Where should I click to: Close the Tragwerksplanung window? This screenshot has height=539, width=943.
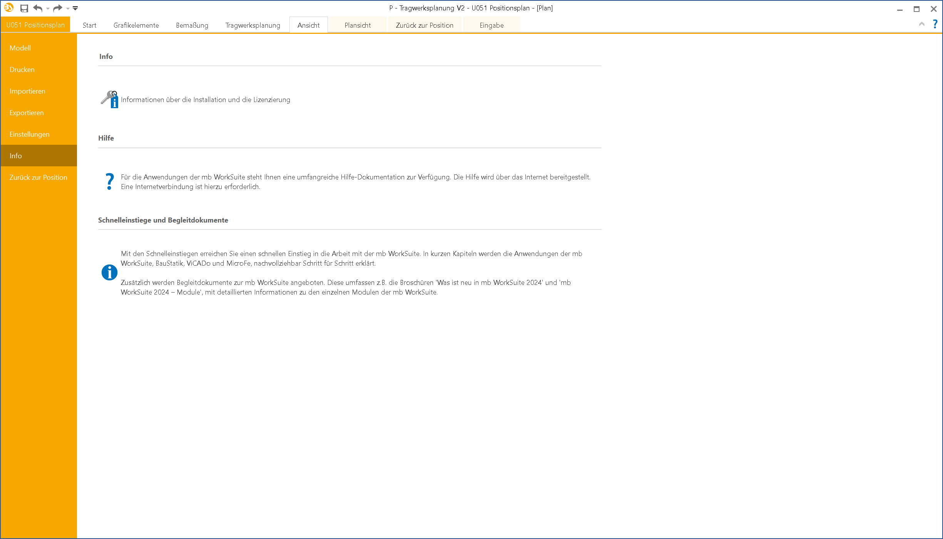pos(934,8)
